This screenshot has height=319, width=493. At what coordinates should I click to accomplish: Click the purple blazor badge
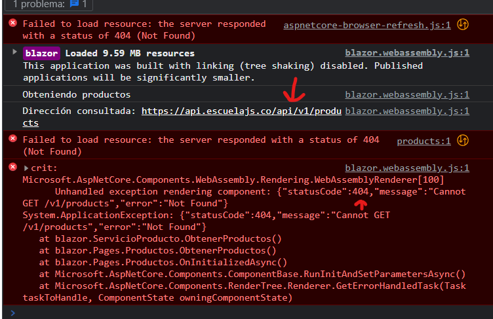[x=41, y=53]
